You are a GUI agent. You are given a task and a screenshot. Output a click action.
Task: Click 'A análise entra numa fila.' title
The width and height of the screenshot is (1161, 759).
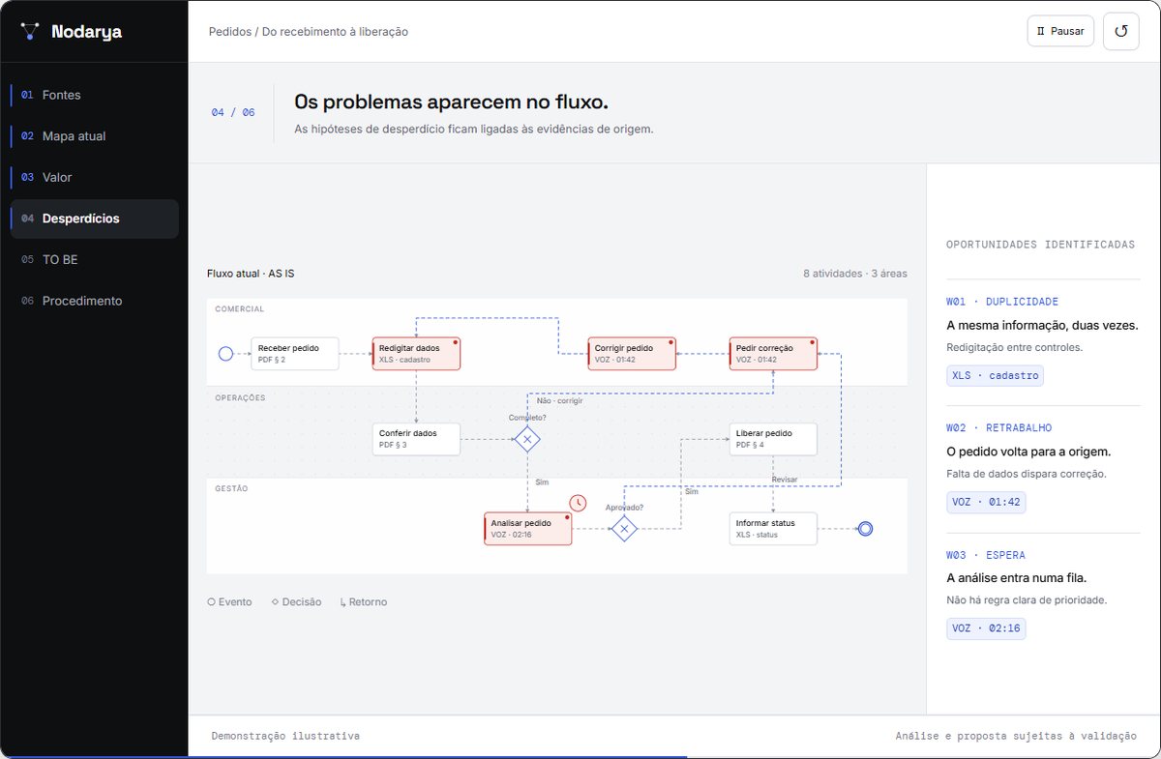[x=1016, y=578]
